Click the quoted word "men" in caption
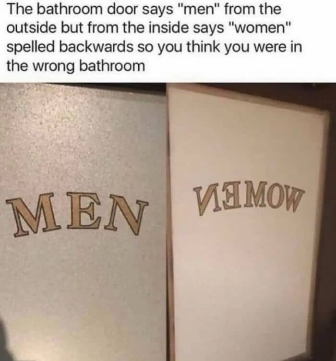336x361 pixels. 198,10
